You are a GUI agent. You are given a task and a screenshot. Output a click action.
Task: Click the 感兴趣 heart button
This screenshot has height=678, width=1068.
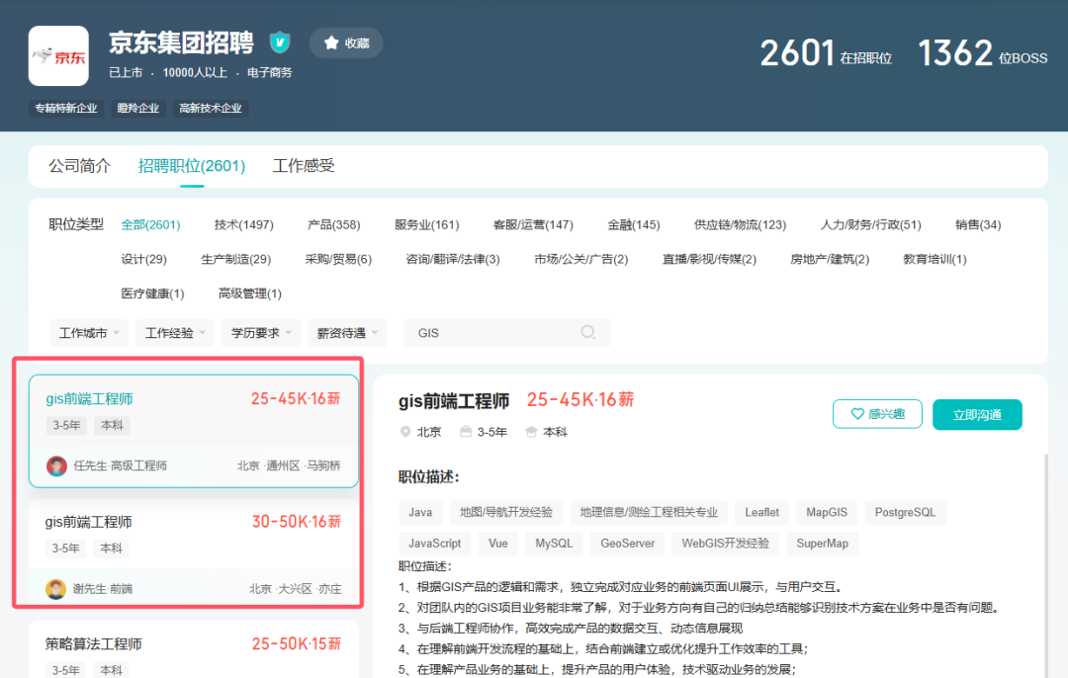[877, 414]
